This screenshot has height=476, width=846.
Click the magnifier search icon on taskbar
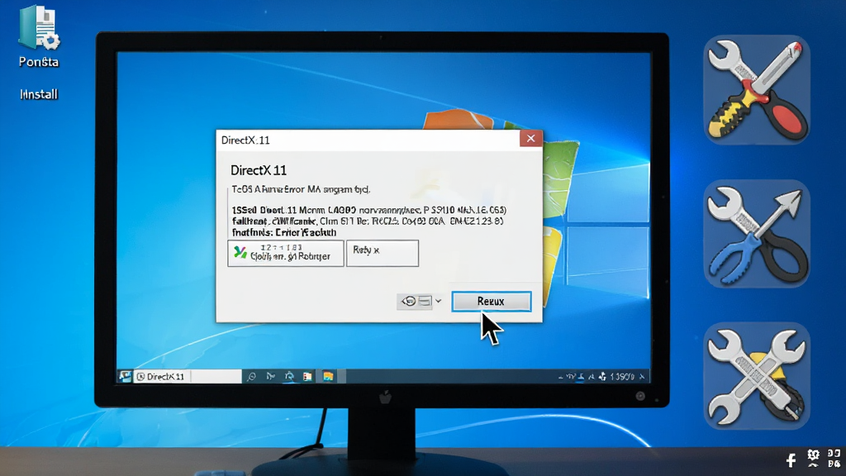pyautogui.click(x=251, y=377)
